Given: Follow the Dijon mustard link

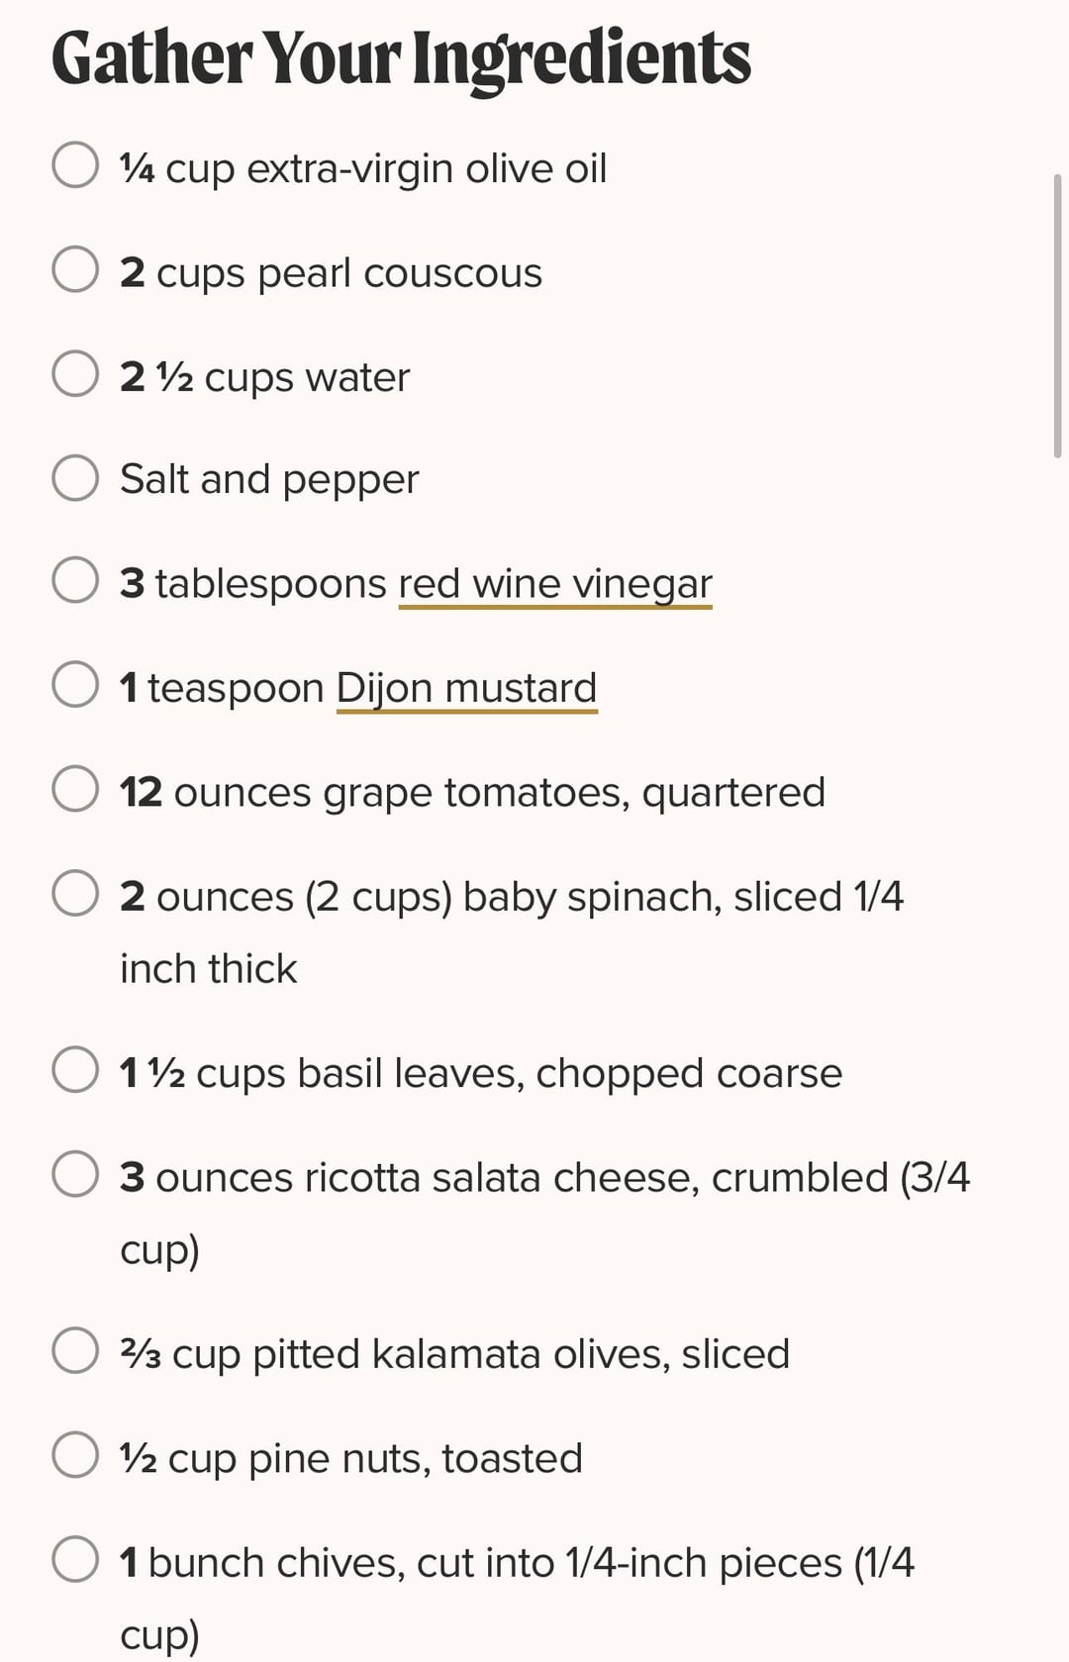Looking at the screenshot, I should click(x=466, y=688).
